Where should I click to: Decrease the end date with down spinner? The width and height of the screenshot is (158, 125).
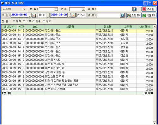coord(69,16)
